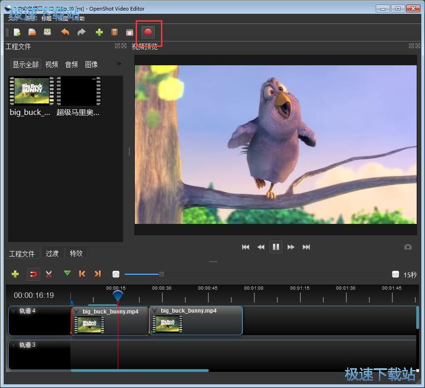Open menu arrow of second big_buck_bunny.mp4 clip

click(155, 311)
